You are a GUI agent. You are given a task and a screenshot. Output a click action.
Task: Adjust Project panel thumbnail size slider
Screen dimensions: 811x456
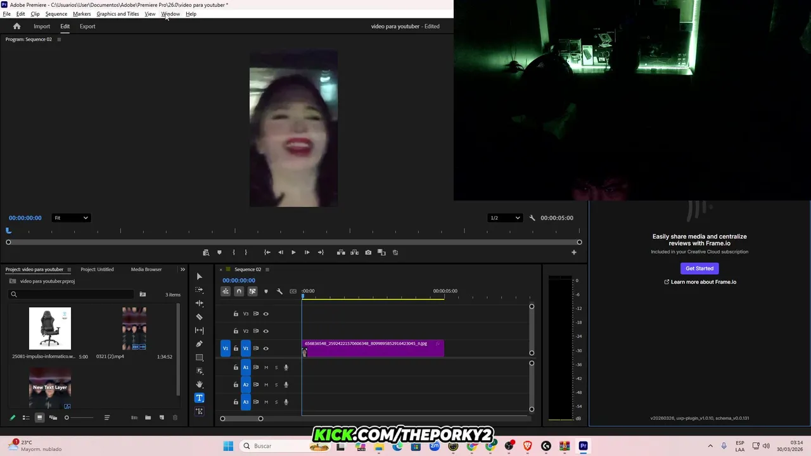(80, 417)
